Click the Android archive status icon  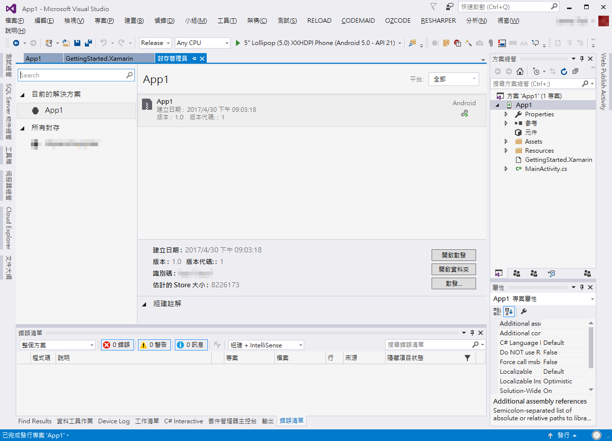pos(464,114)
